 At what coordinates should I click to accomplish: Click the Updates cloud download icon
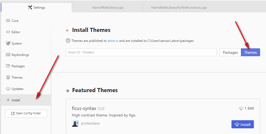[x=8, y=89]
